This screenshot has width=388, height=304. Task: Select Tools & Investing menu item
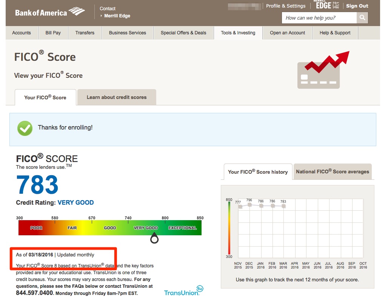[x=238, y=33]
